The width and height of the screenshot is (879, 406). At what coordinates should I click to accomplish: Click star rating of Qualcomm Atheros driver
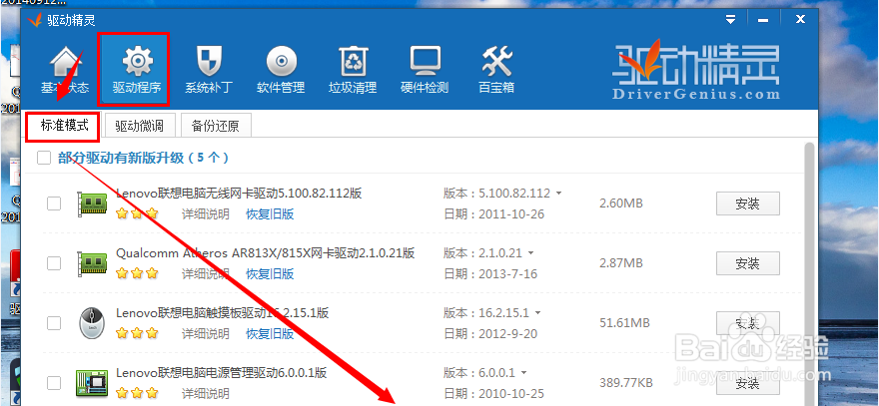click(x=137, y=274)
